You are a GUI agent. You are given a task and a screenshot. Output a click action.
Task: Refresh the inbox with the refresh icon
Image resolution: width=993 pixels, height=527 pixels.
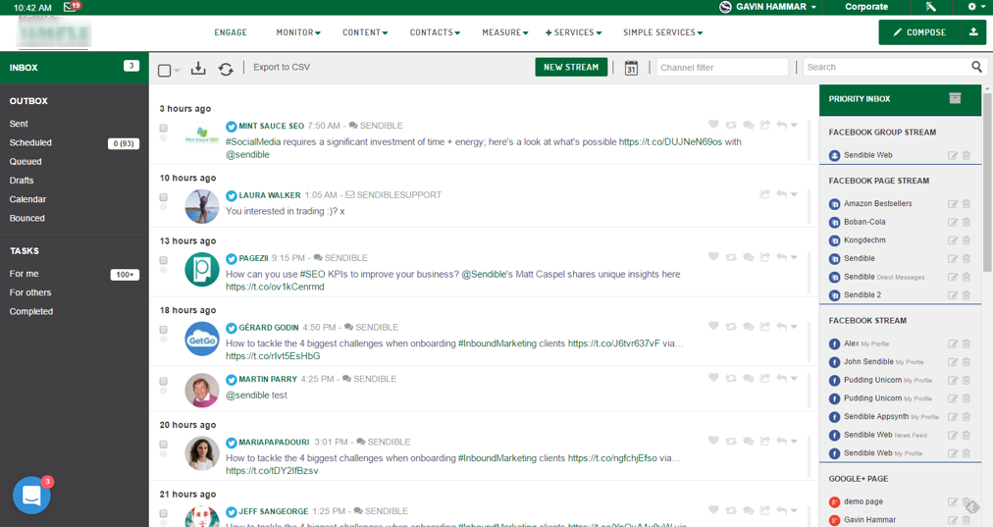(226, 69)
